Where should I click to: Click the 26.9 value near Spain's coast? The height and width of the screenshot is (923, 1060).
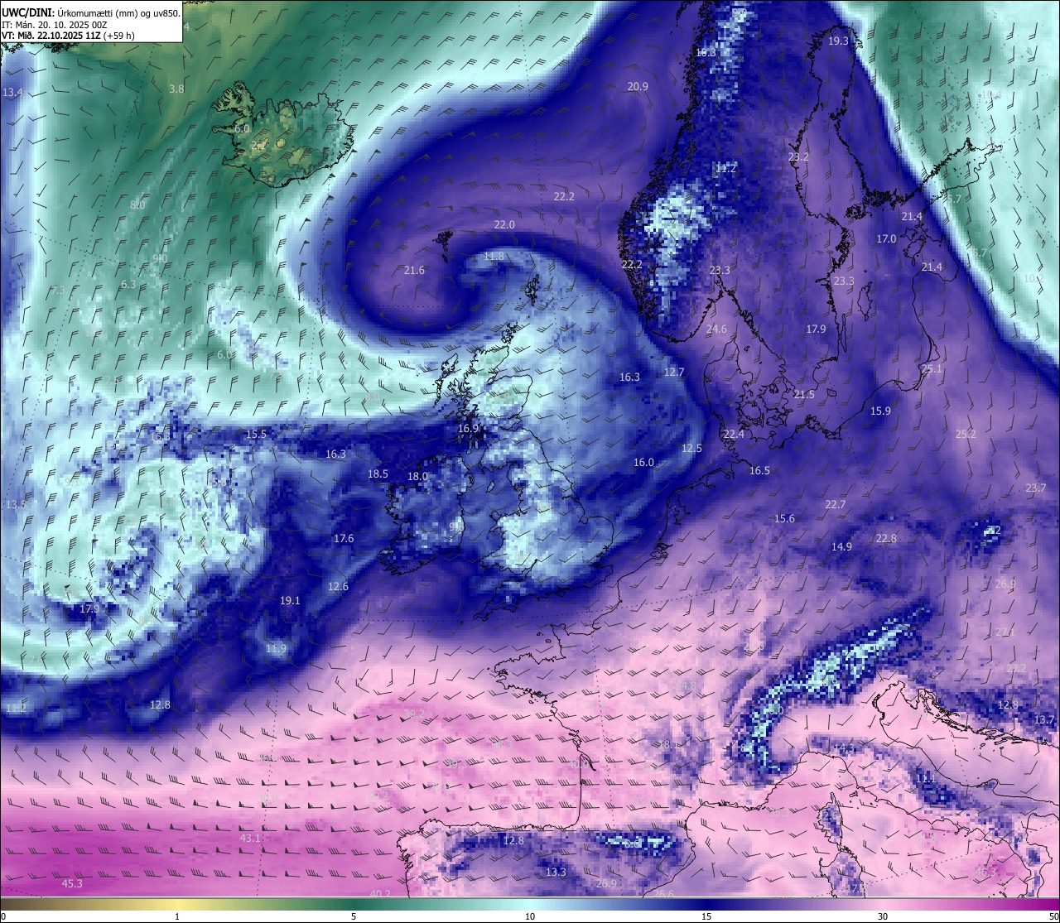[x=606, y=883]
